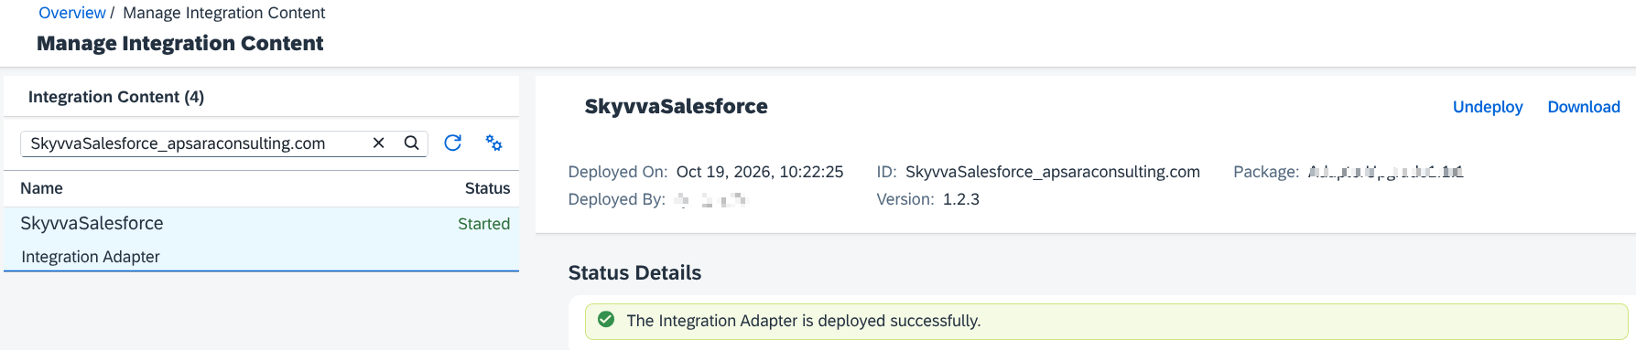The height and width of the screenshot is (350, 1636).
Task: Click the redacted Package name link
Action: (x=1385, y=172)
